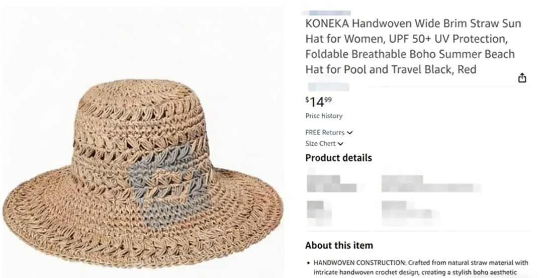Click the Size Chart text label
543x278 pixels.
(320, 144)
